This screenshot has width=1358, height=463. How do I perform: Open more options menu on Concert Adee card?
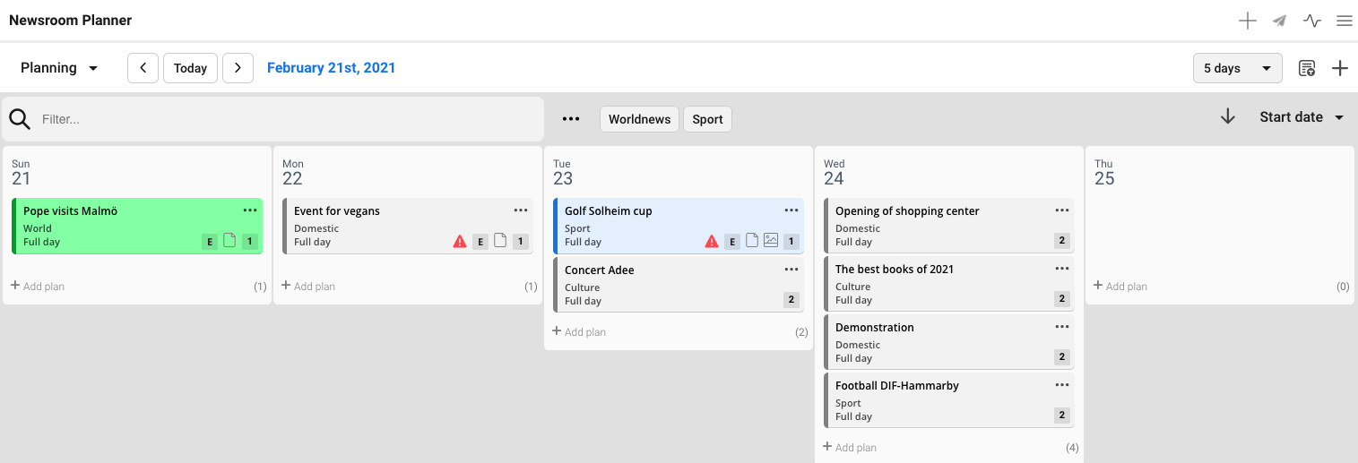tap(791, 270)
